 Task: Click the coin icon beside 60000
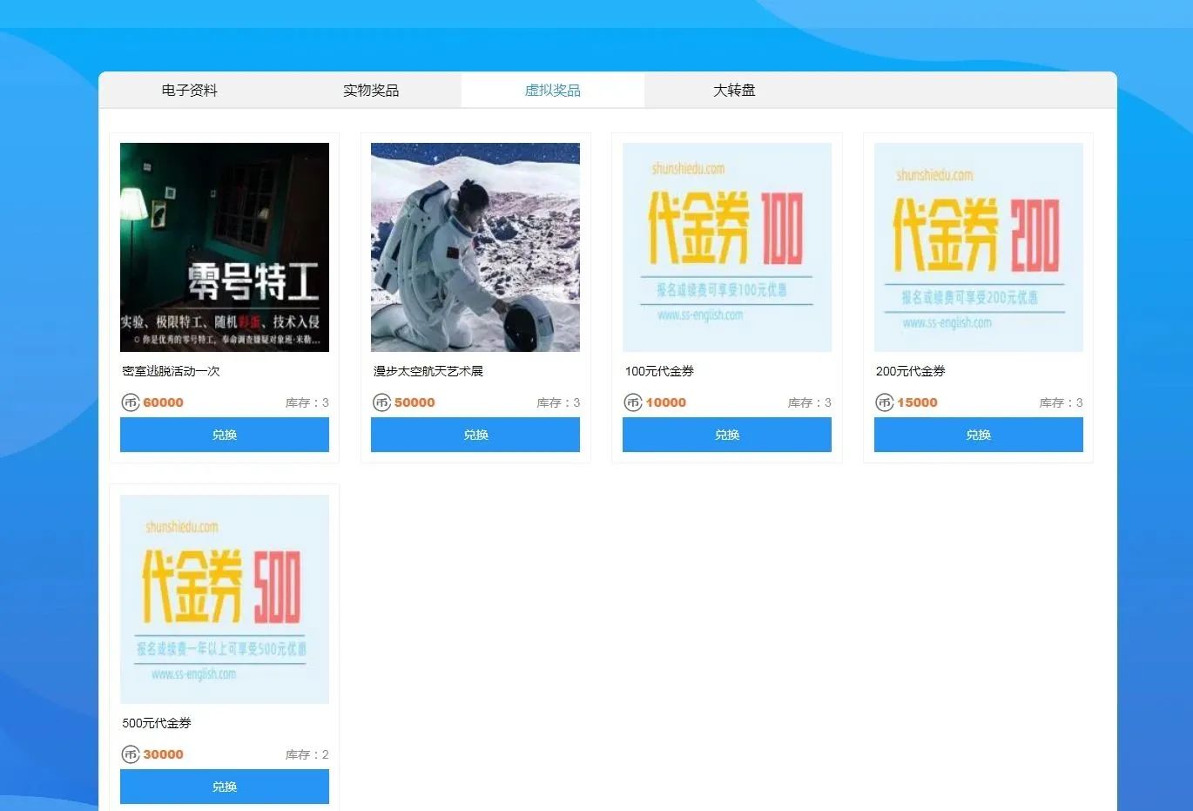pos(131,402)
